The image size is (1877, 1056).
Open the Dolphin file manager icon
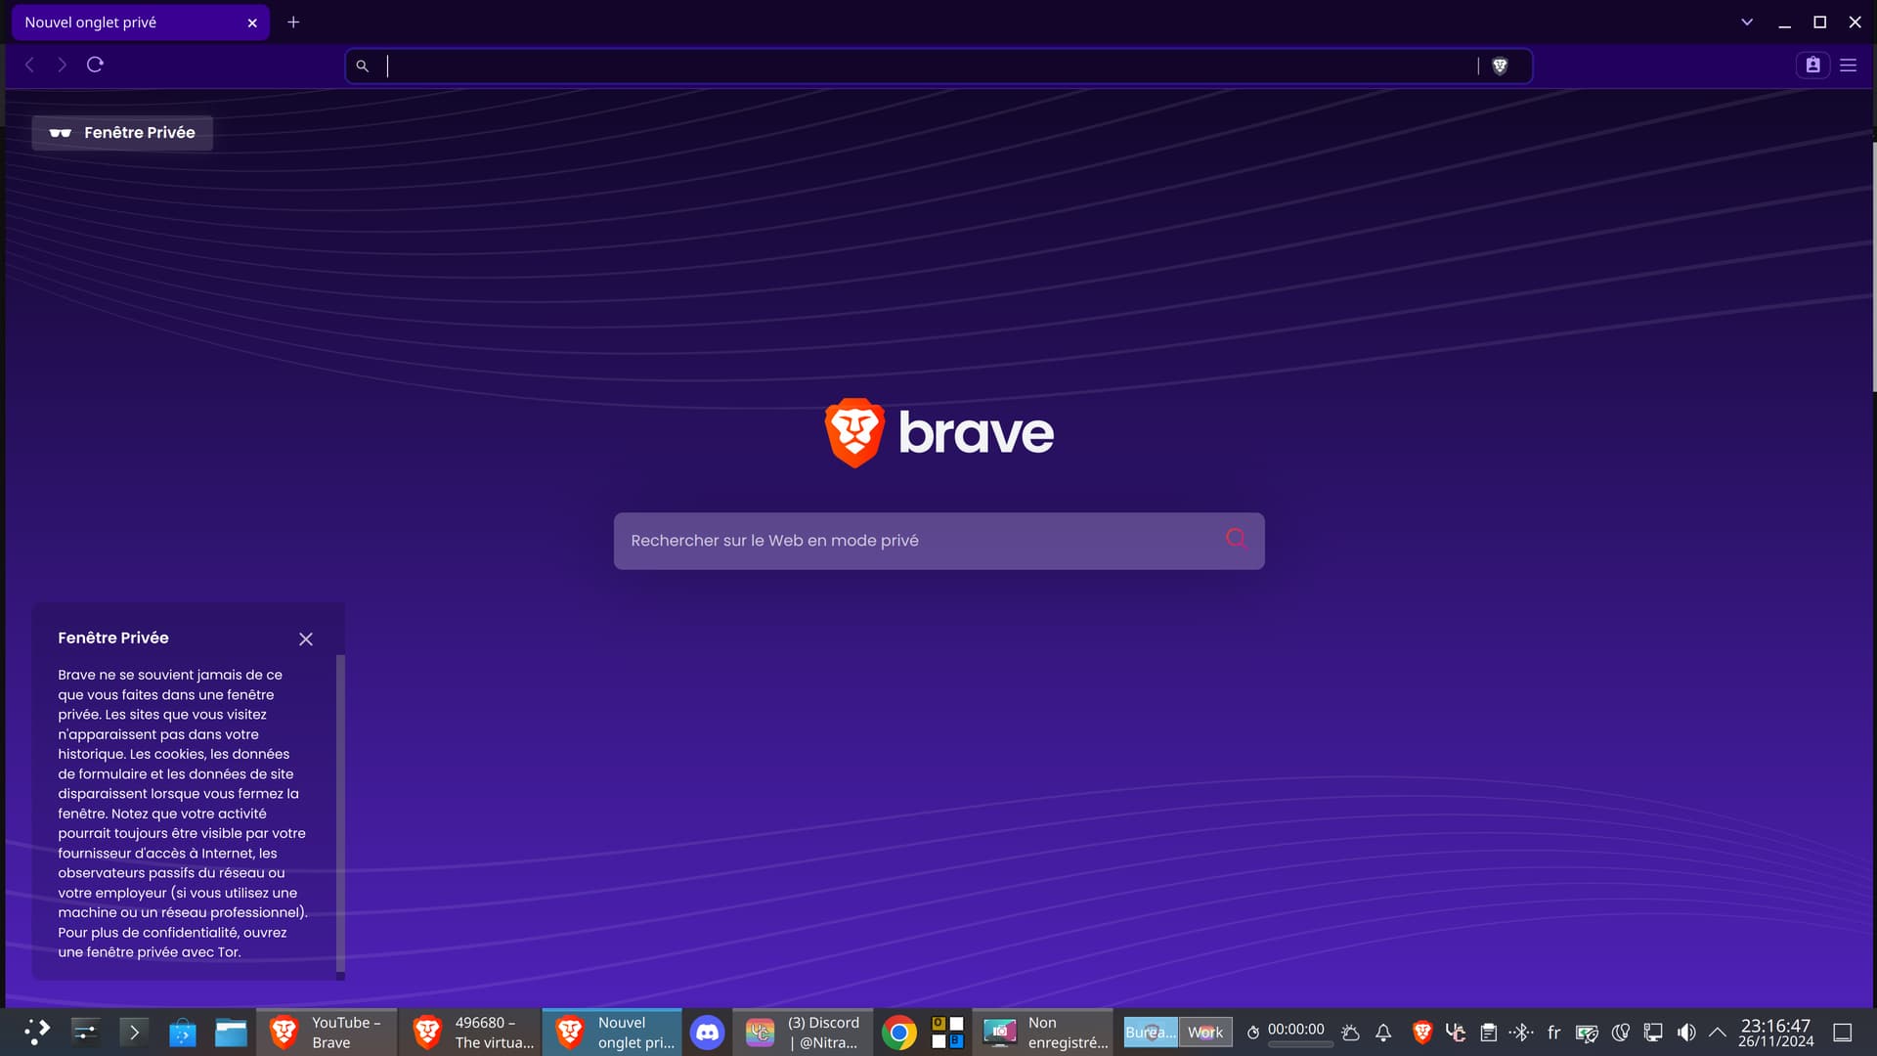tap(231, 1032)
